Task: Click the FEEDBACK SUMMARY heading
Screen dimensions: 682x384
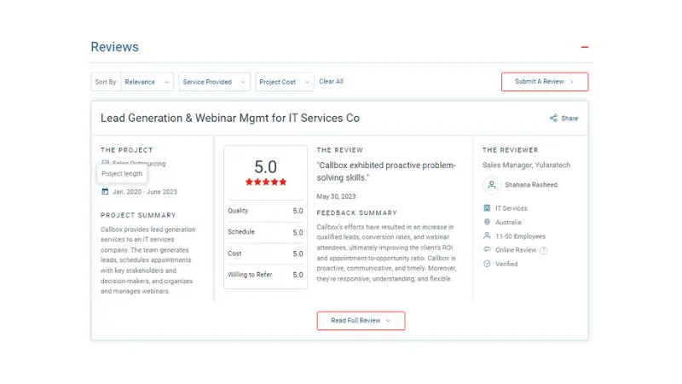Action: 356,212
